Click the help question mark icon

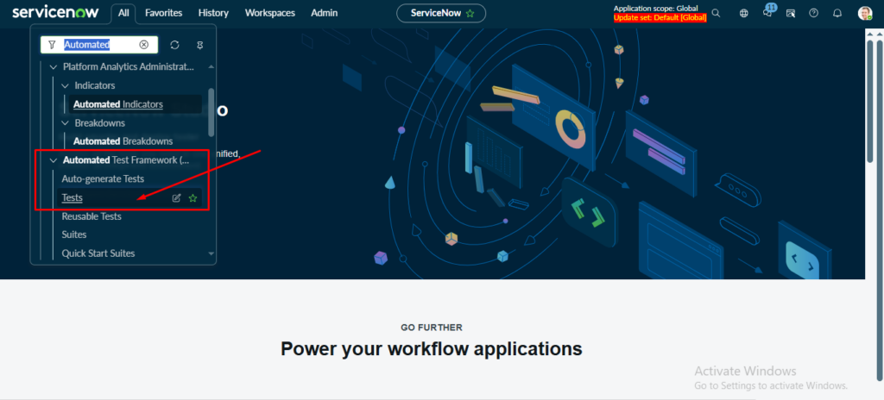pyautogui.click(x=813, y=14)
